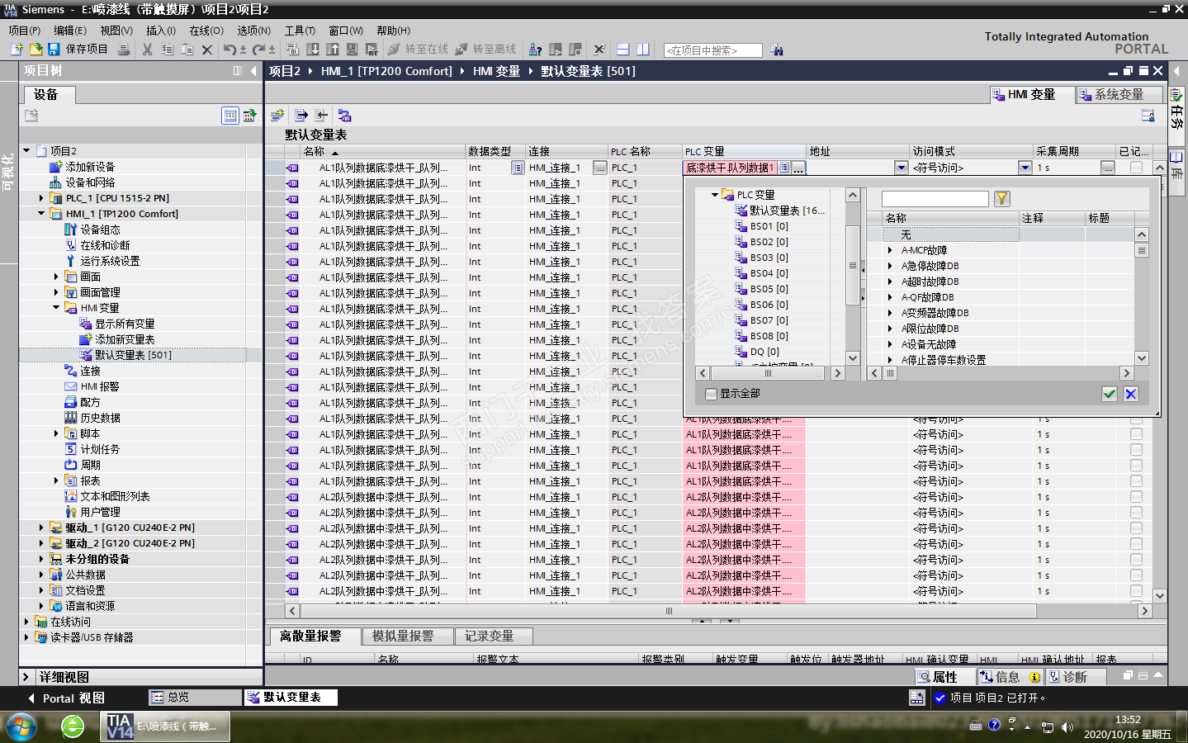Check the logged checkbox in the second AL2 row

tap(1137, 513)
